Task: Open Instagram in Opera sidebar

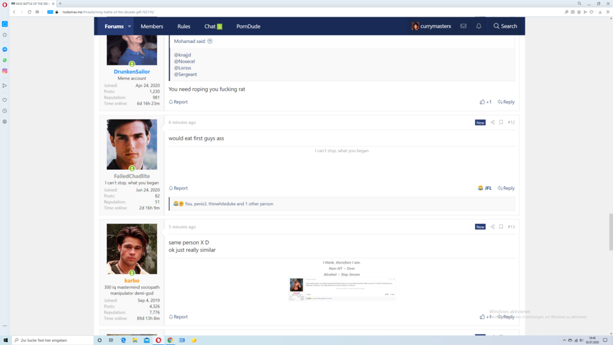Action: (x=5, y=71)
